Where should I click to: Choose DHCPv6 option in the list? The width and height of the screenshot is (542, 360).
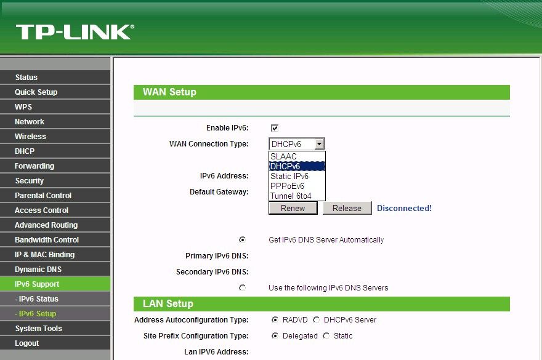coord(297,166)
